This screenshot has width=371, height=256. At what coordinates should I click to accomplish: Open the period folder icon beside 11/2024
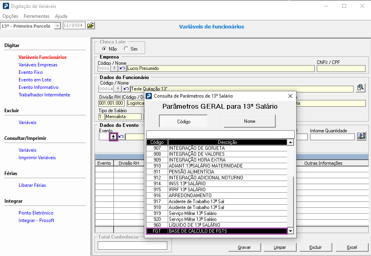(91, 25)
